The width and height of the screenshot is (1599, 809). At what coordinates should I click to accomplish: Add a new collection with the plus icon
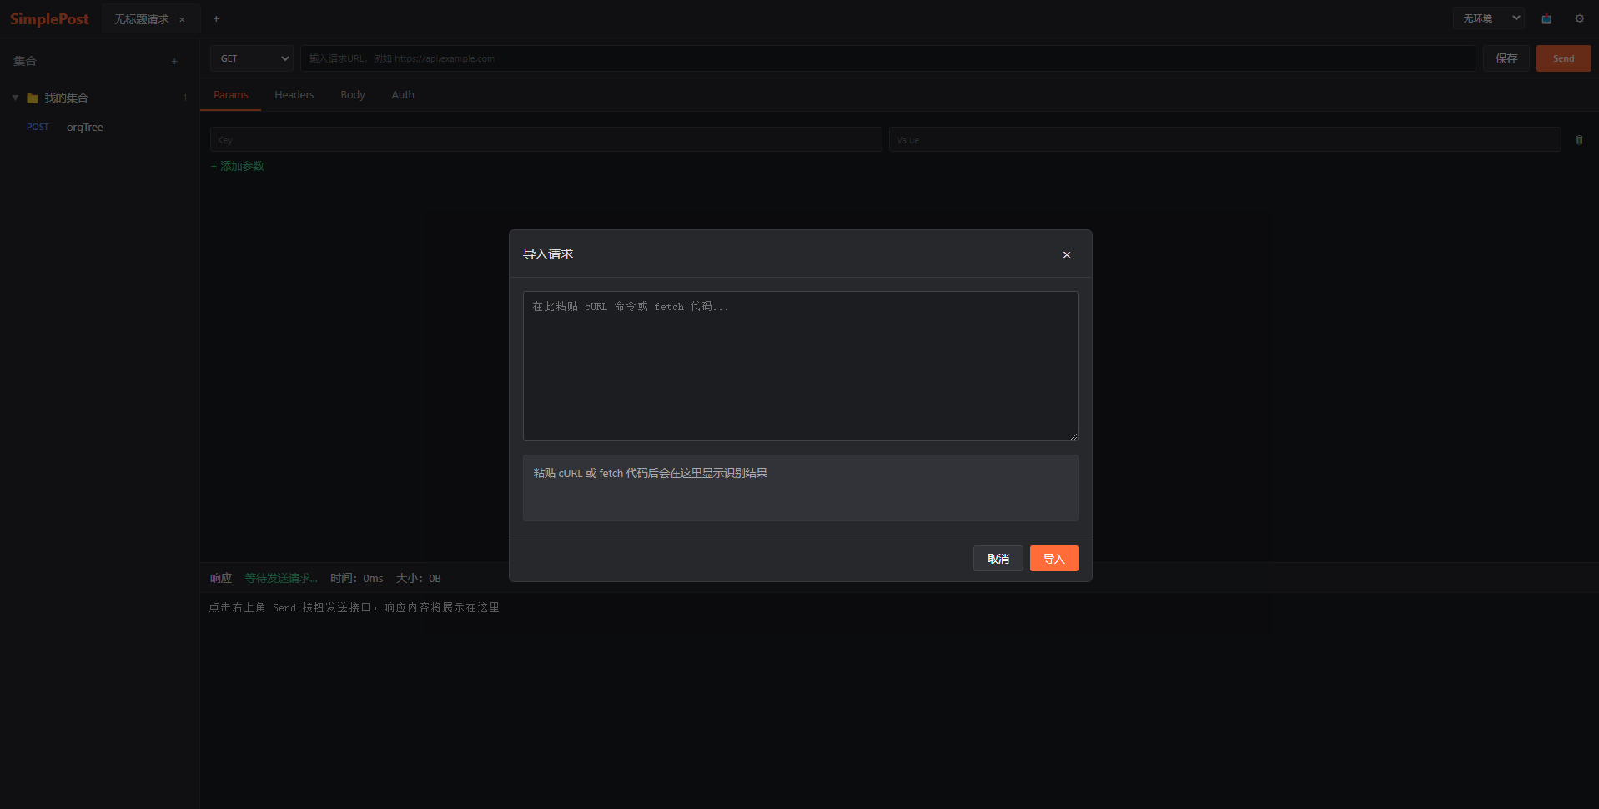174,61
